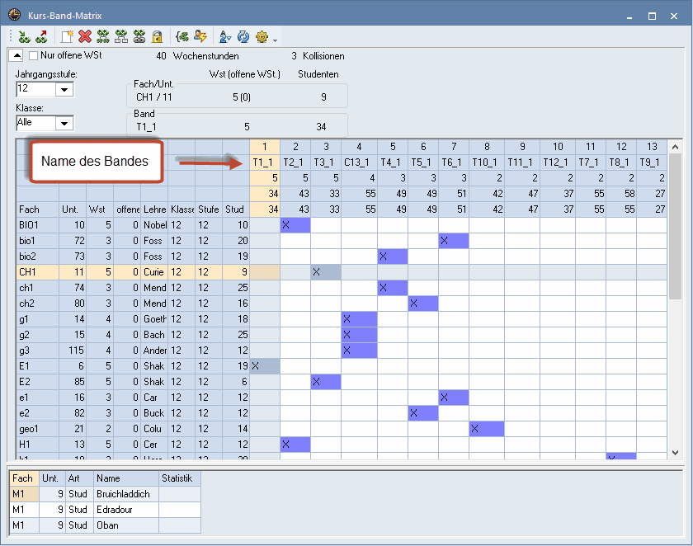
Task: Click the marked cell for BIO1 in band 2
Action: click(x=295, y=225)
